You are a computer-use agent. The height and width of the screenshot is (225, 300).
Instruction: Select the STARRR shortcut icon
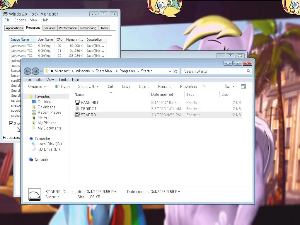coord(77,115)
